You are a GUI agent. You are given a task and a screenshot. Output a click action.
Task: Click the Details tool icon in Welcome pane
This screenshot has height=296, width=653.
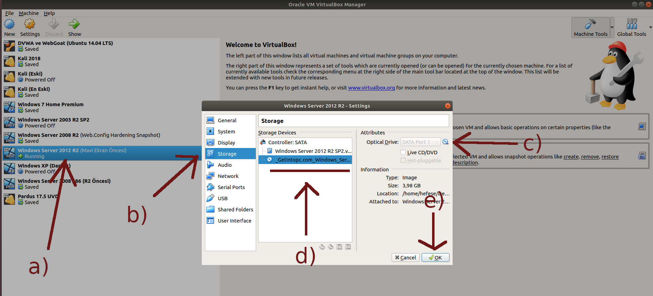pyautogui.click(x=642, y=126)
